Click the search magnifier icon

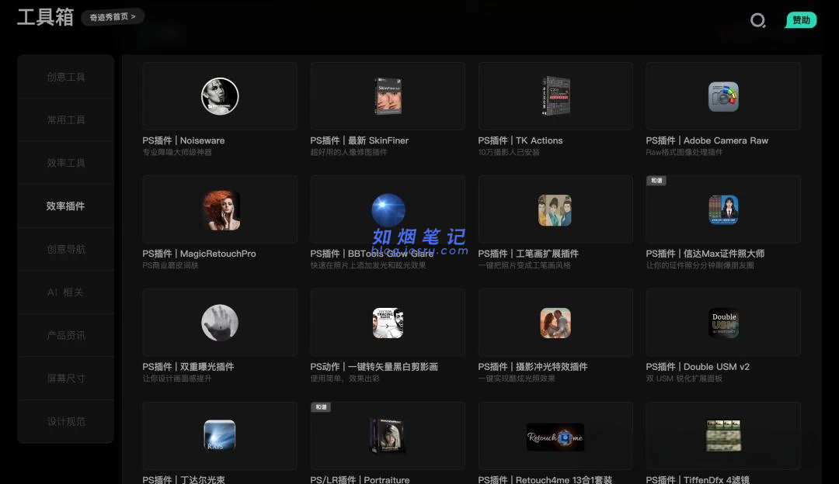pyautogui.click(x=757, y=20)
